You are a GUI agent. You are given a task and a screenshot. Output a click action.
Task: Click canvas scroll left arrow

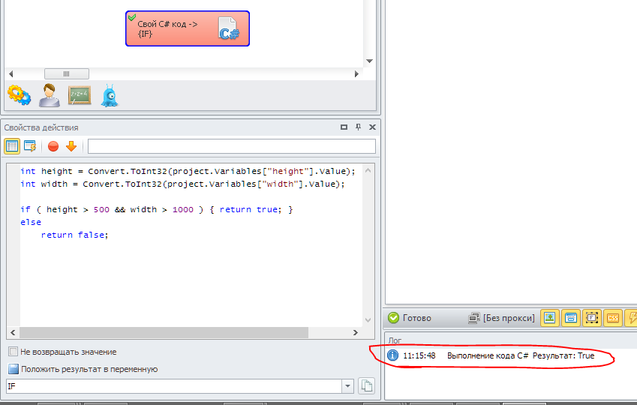(x=11, y=74)
